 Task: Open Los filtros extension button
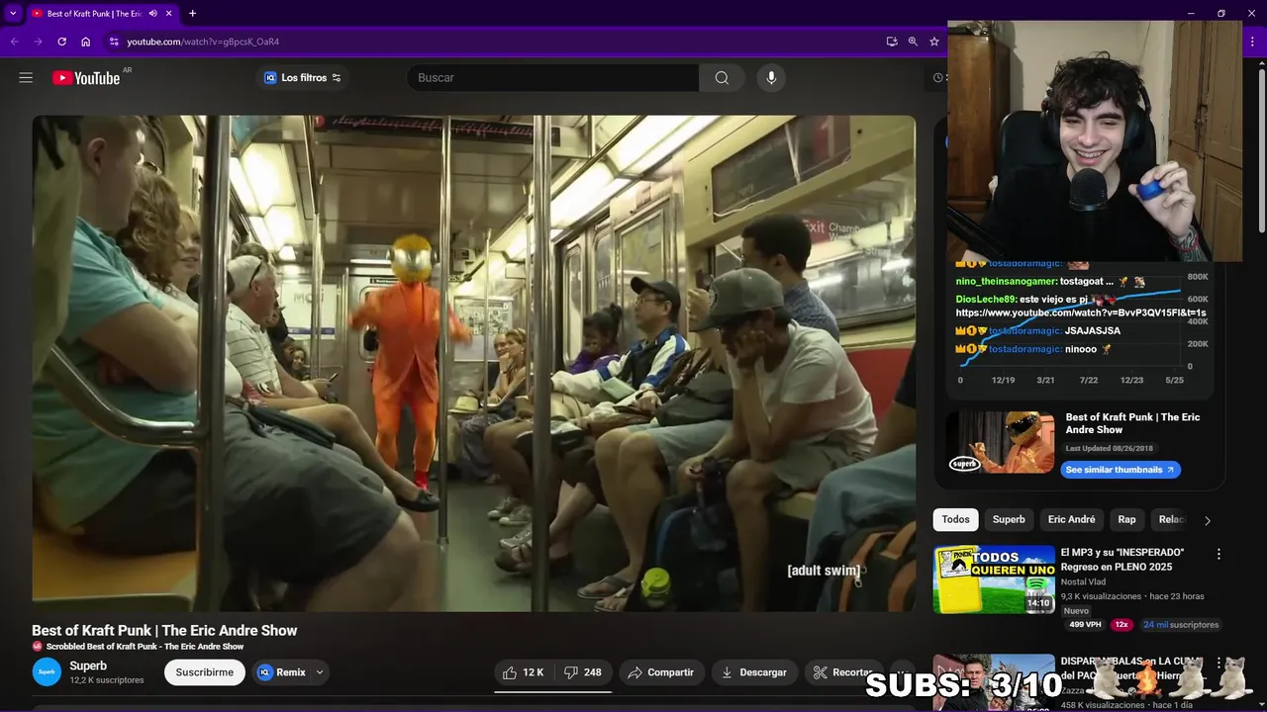(303, 78)
